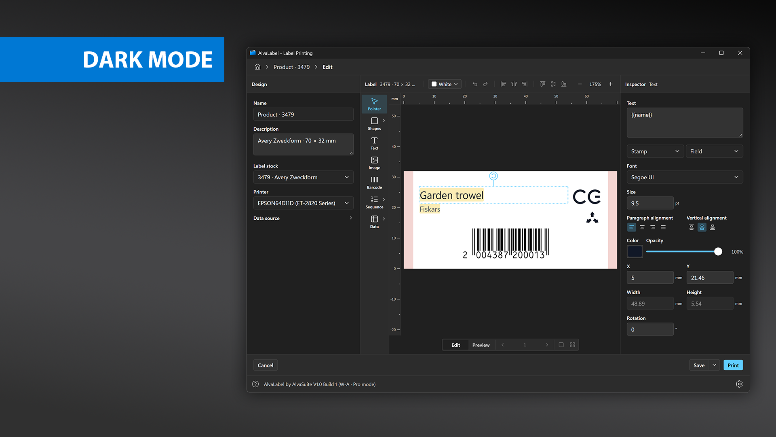
Task: Go to Product · 3479 breadcrumb
Action: pyautogui.click(x=291, y=67)
